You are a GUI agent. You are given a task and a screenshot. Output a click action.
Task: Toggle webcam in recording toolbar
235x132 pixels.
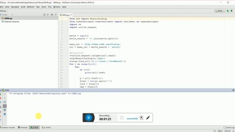(141, 118)
